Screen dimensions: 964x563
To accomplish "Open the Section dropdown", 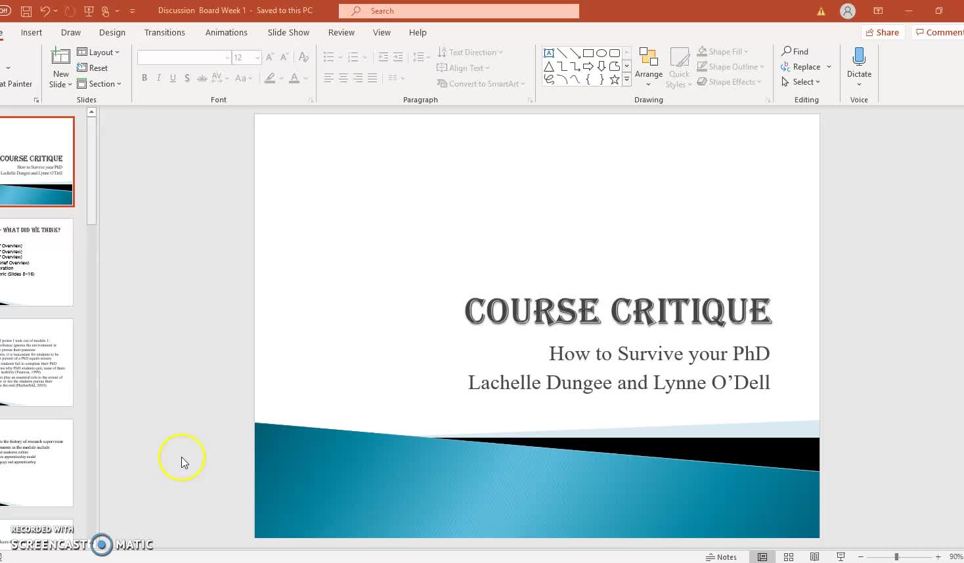I will pyautogui.click(x=99, y=84).
